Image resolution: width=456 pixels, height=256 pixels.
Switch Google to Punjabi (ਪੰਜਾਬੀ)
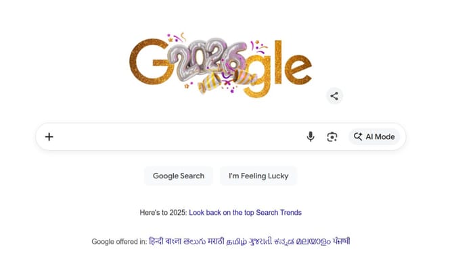(x=342, y=241)
